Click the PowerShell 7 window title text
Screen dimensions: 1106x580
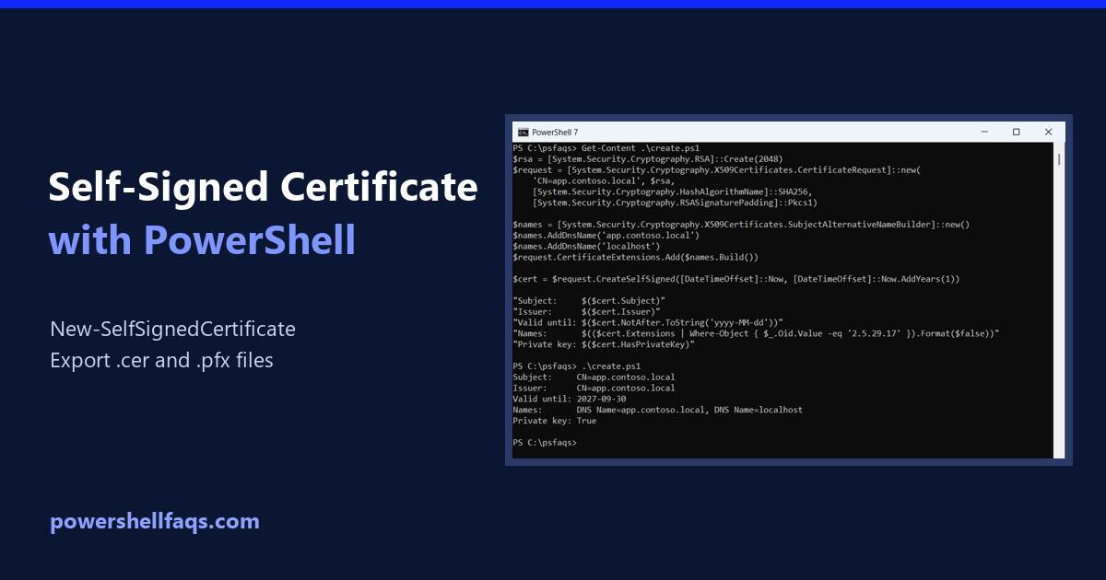coord(555,133)
